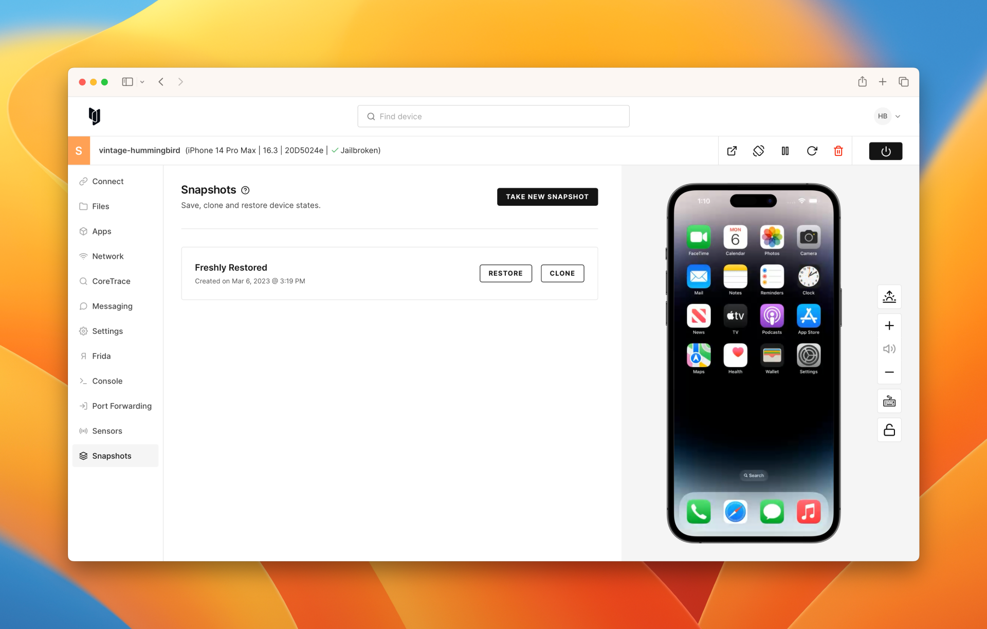Click the home button icon beside phone
Screen dimensions: 987x629
[889, 297]
